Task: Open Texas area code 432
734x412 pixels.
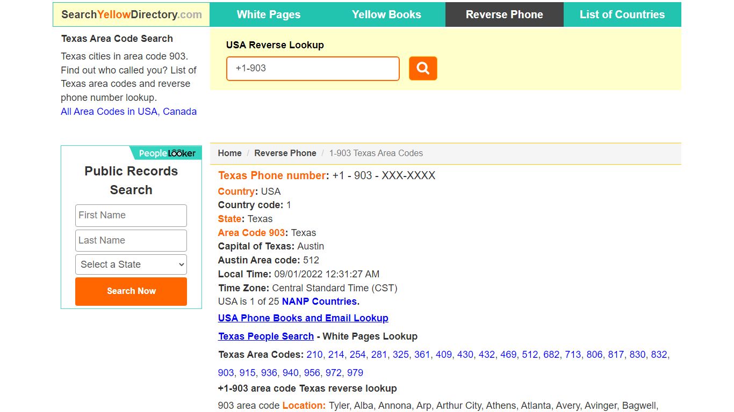Action: (486, 355)
